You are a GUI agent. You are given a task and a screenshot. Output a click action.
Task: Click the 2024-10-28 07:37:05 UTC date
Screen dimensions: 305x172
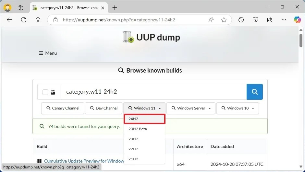click(x=237, y=164)
